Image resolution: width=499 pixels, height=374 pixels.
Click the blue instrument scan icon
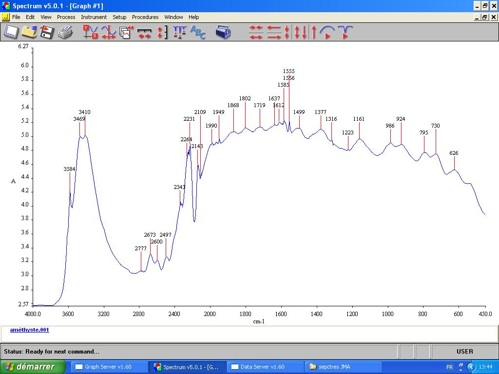[223, 33]
